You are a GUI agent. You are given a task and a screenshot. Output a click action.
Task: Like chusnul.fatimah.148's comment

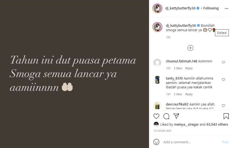tap(223, 62)
